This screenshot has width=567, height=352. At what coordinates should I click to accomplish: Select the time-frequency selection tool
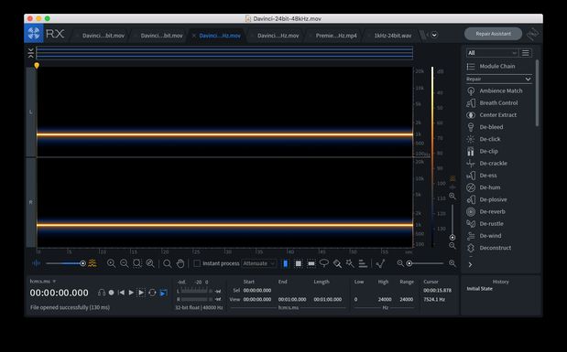pyautogui.click(x=299, y=263)
